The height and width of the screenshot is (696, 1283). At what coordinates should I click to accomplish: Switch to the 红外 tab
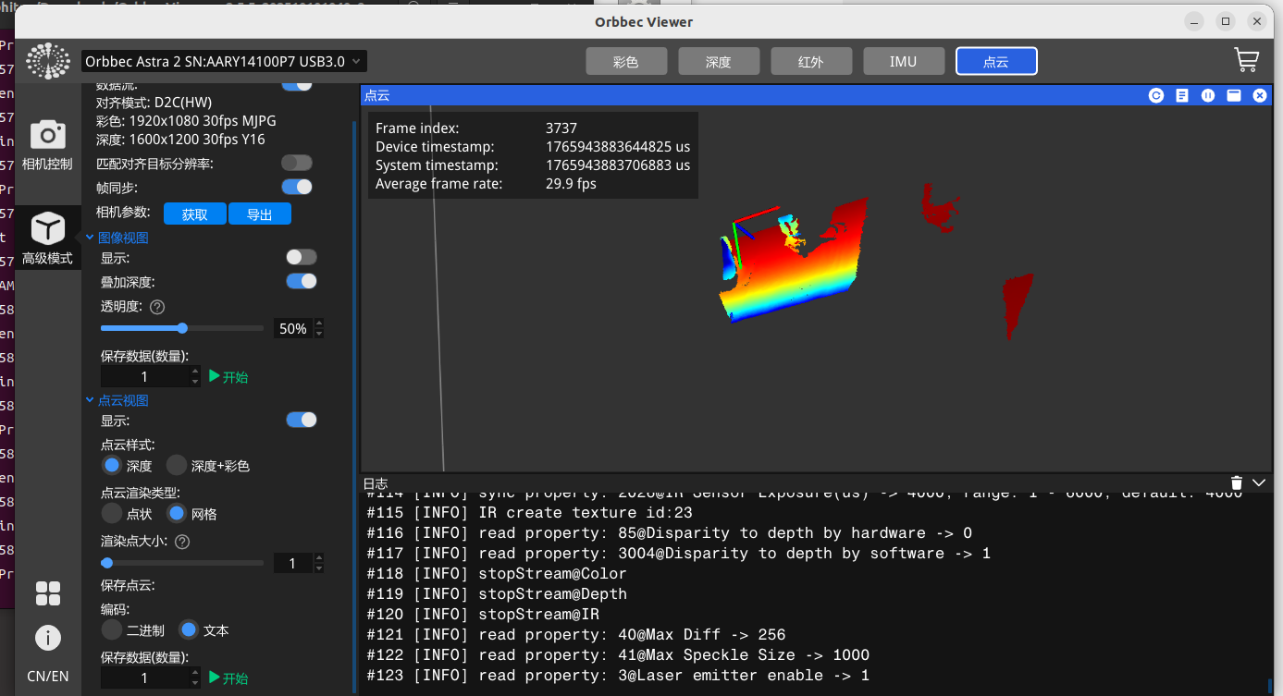[811, 62]
